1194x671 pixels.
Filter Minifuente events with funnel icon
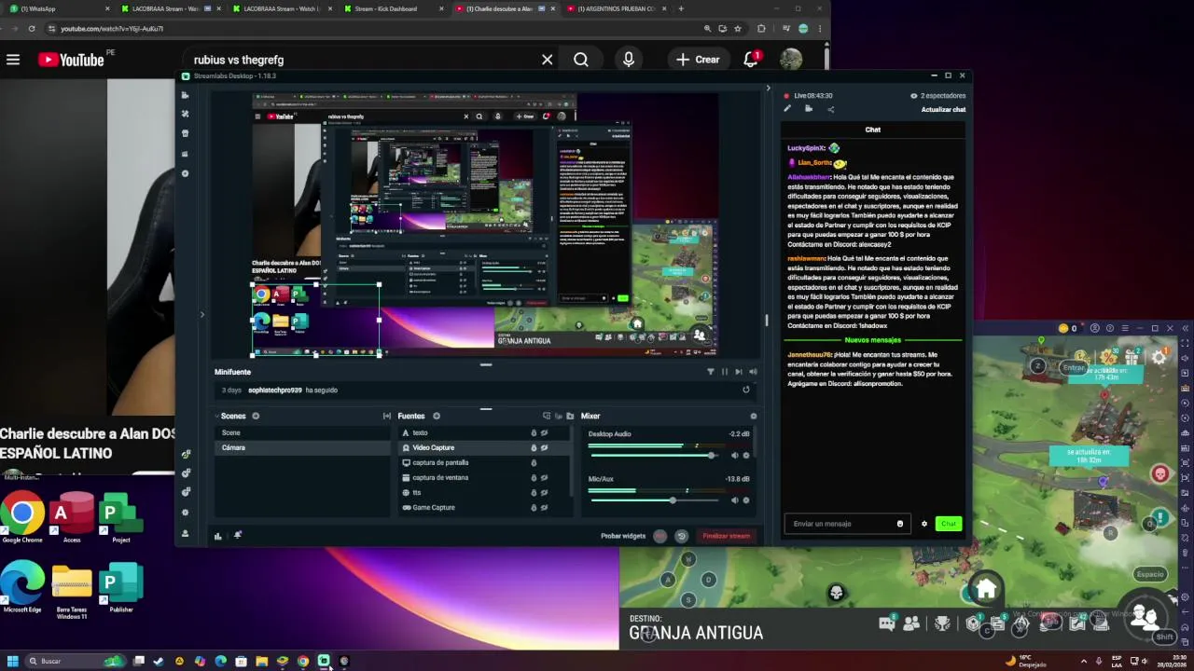(x=711, y=372)
